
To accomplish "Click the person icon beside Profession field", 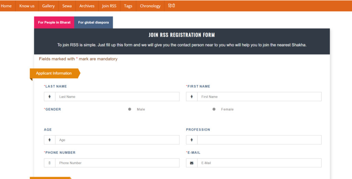I will click(191, 140).
